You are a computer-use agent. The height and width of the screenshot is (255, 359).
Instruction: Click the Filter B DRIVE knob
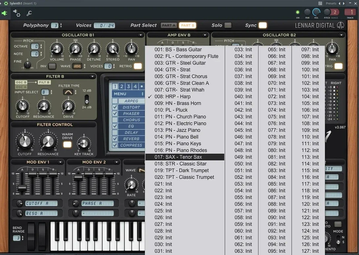68,106
